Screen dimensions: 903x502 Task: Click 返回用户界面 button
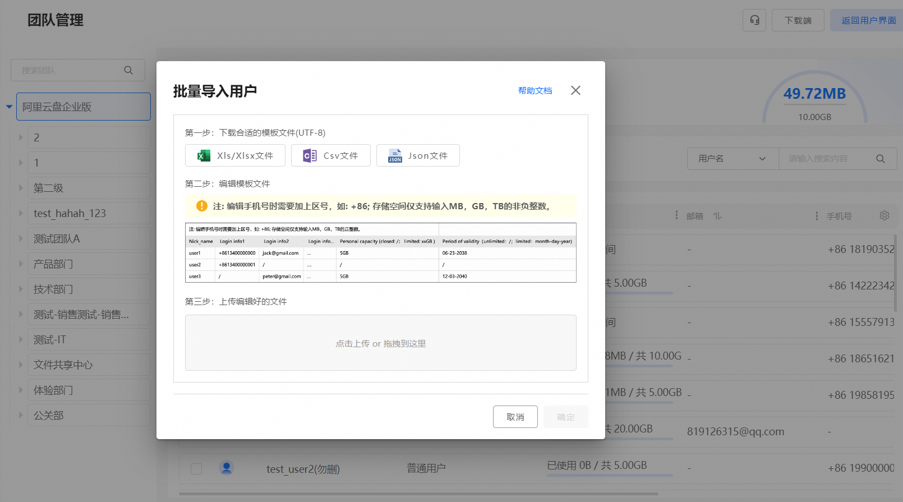(x=867, y=20)
